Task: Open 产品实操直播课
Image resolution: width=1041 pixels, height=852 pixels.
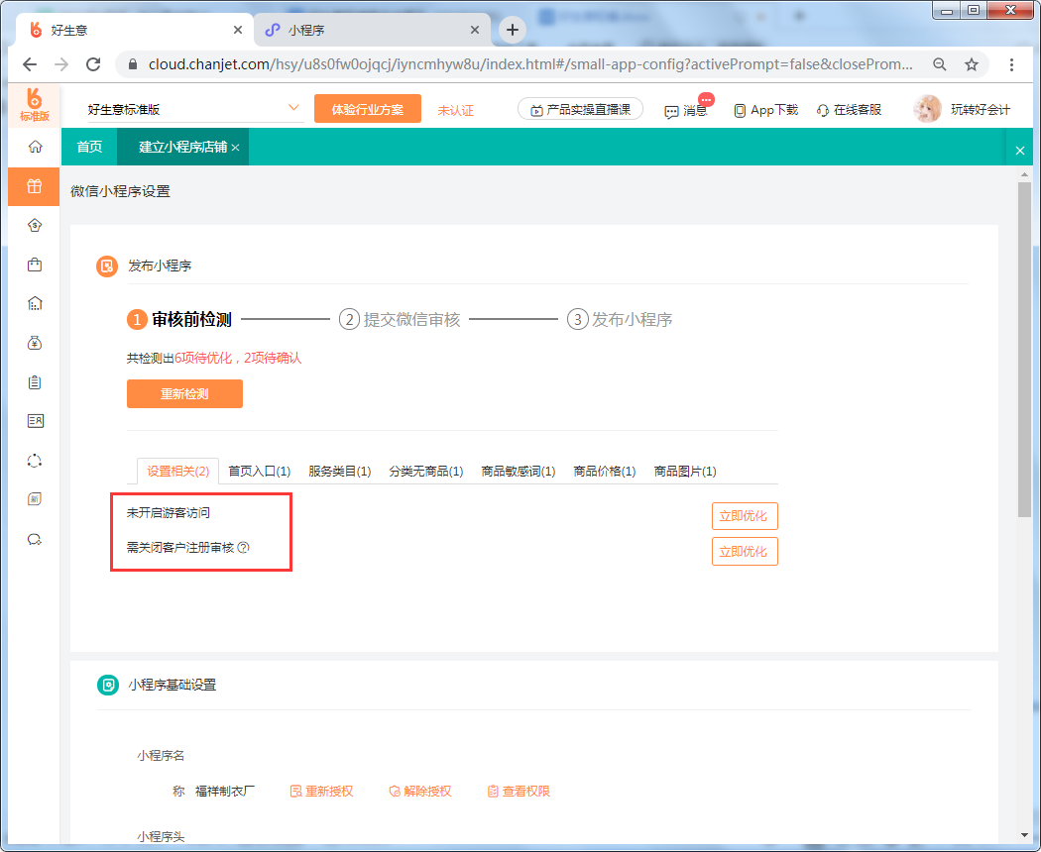Action: pyautogui.click(x=580, y=109)
